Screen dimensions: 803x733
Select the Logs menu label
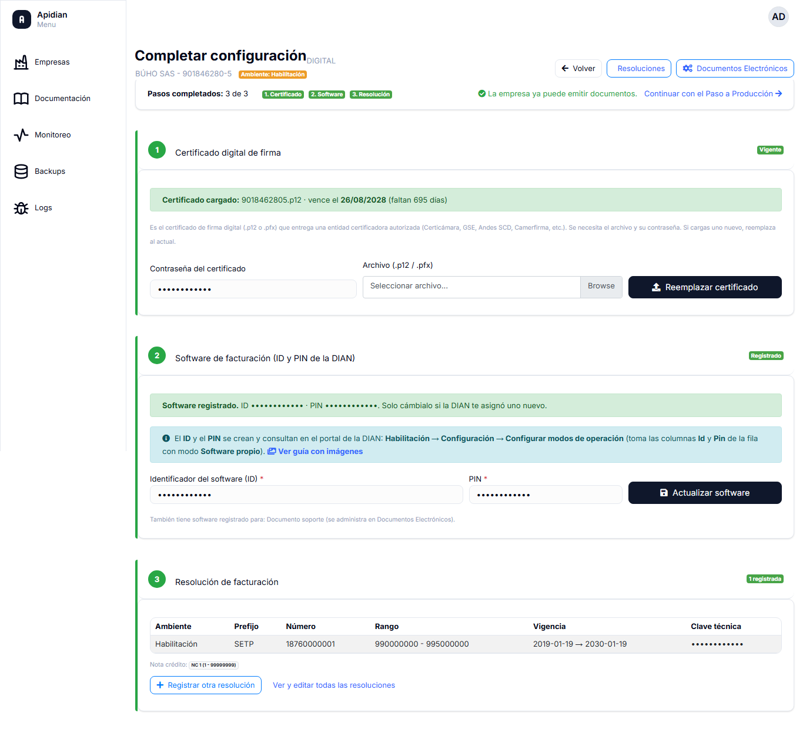[44, 208]
